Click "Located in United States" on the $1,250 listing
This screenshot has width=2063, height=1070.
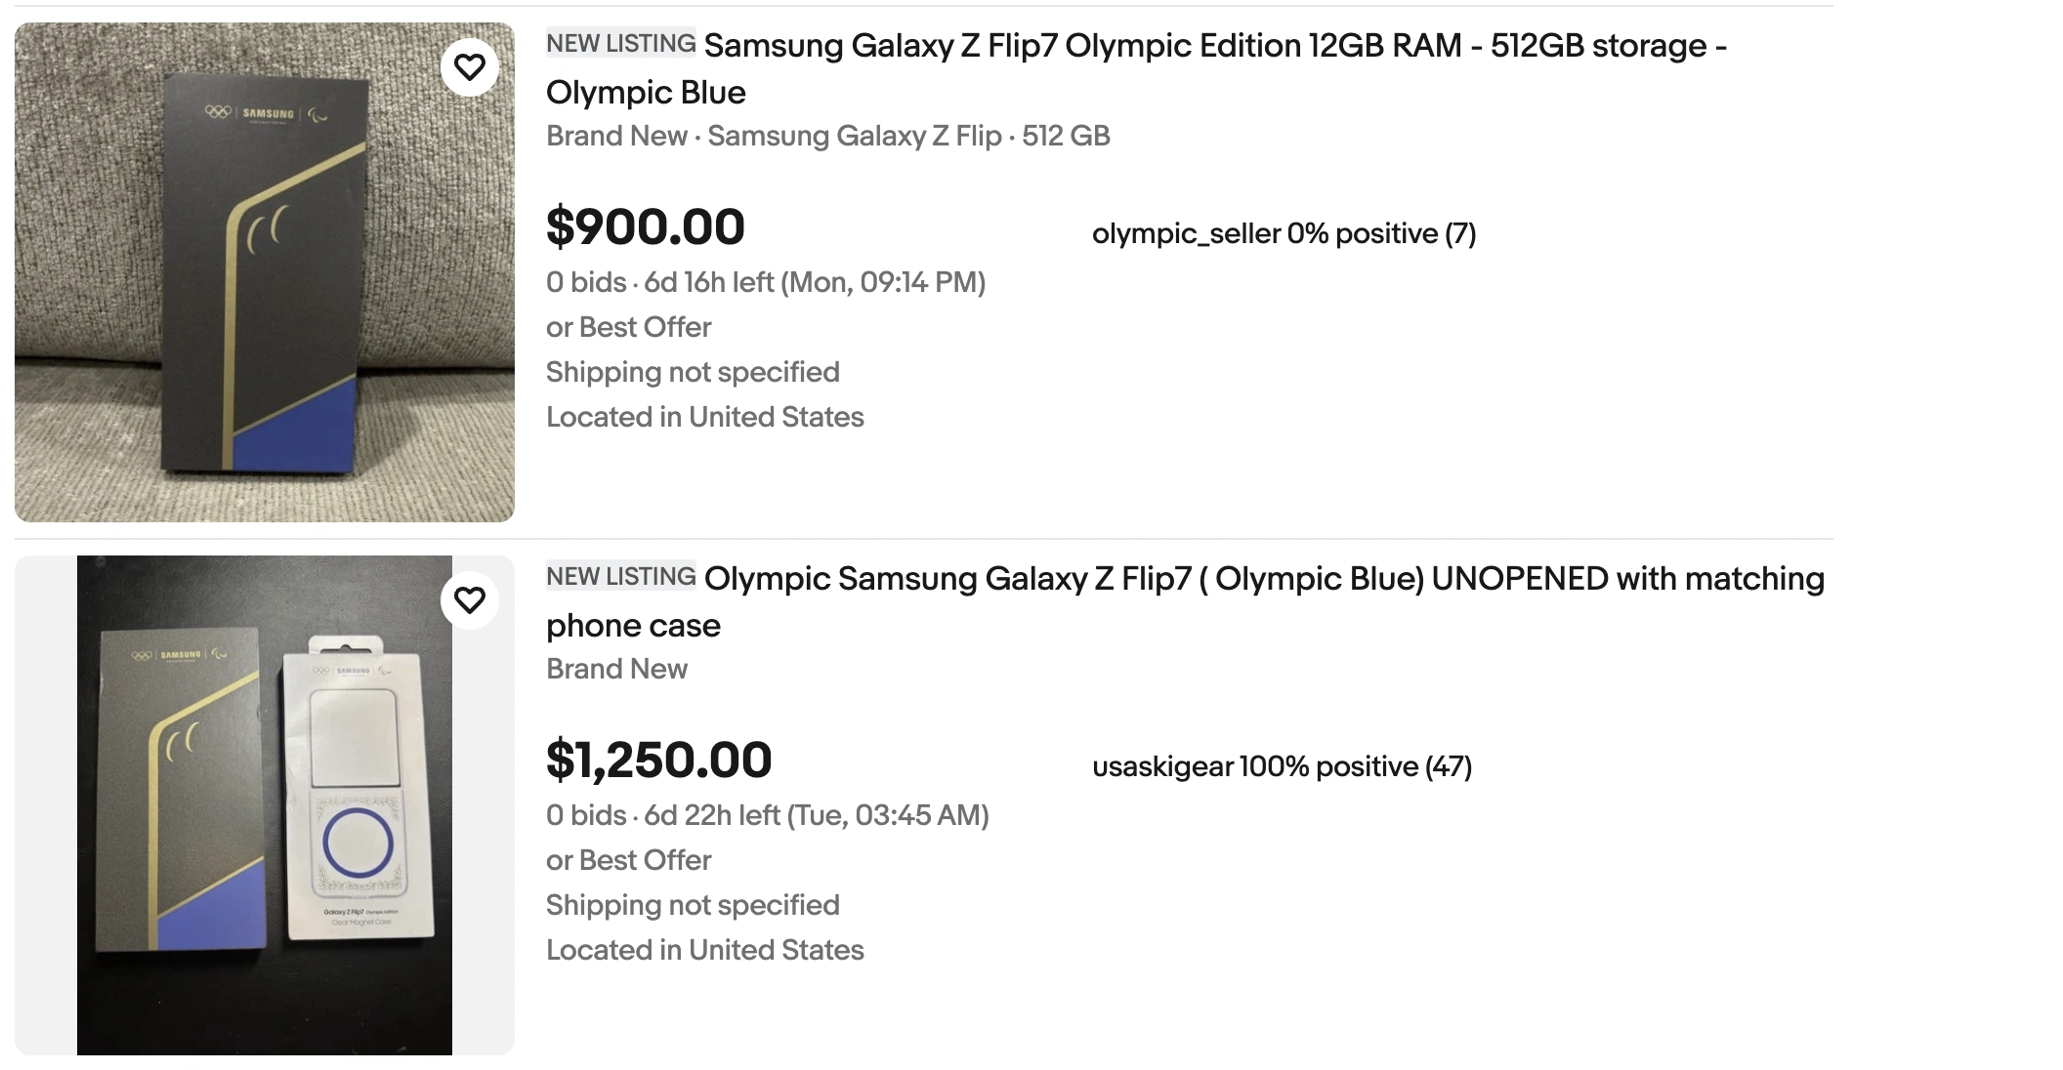pos(704,950)
